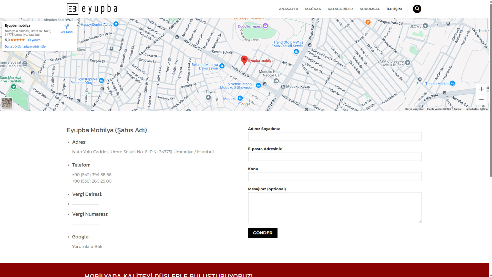The height and width of the screenshot is (277, 492).
Task: Click the Yorumlara Bak link
Action: [87, 246]
